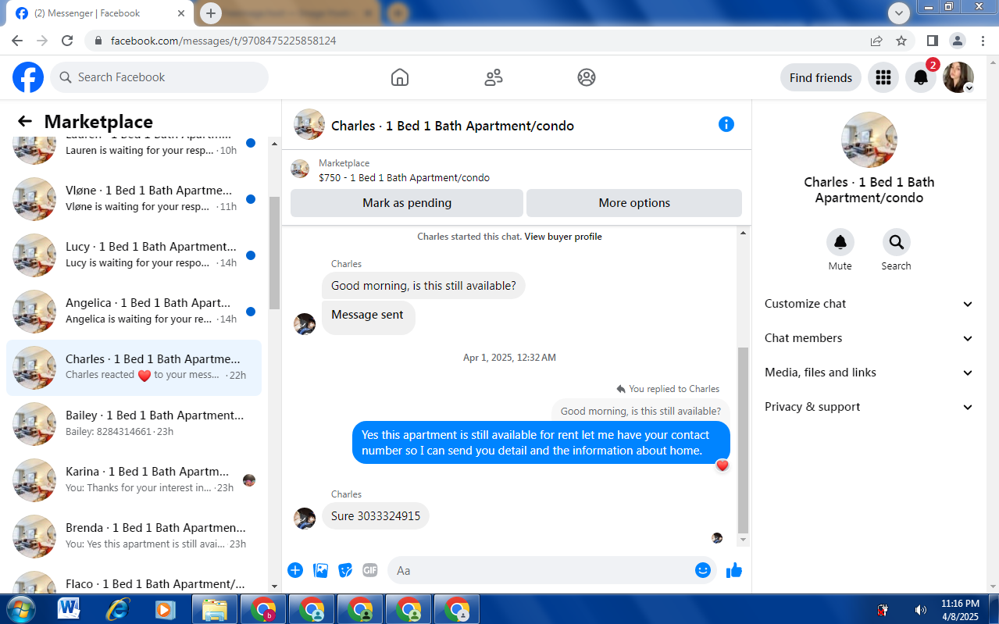Expand Customize chat section

click(869, 304)
